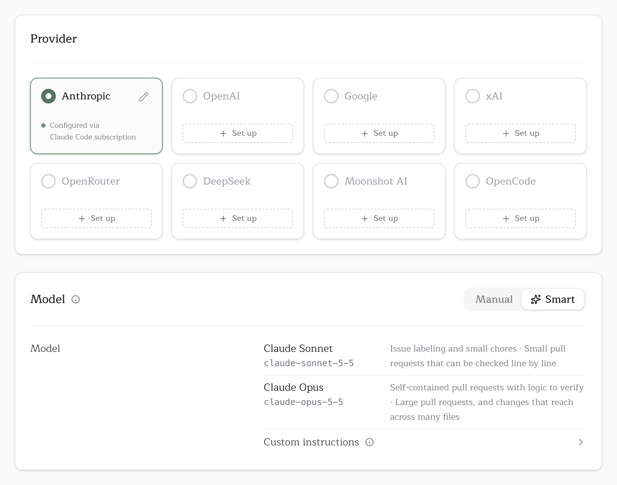The image size is (617, 485).
Task: Switch model mode to Manual
Action: (494, 299)
